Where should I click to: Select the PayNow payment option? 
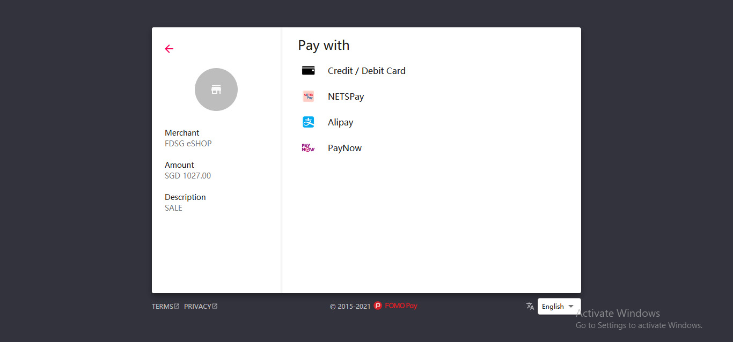[x=344, y=148]
